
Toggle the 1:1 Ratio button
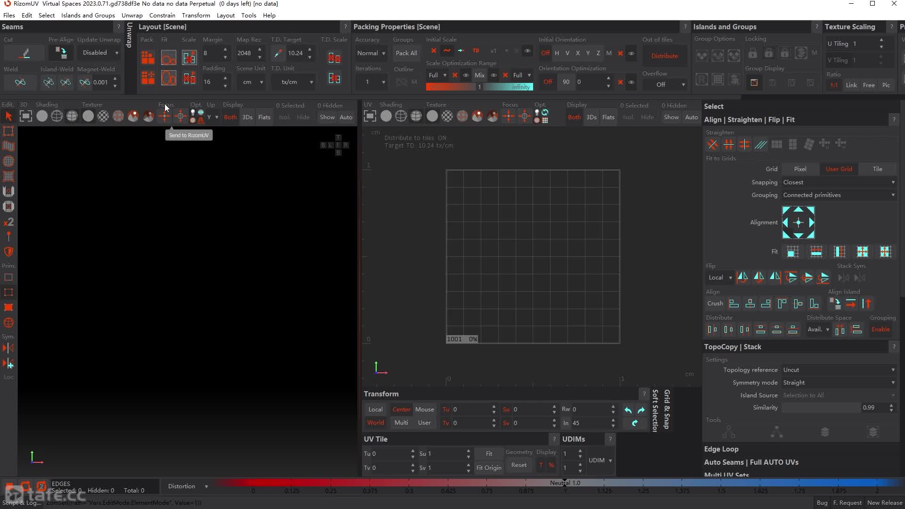(834, 85)
